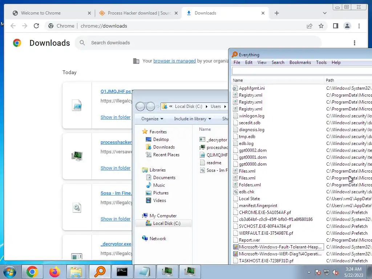Open a new Chrome tab

[x=276, y=13]
